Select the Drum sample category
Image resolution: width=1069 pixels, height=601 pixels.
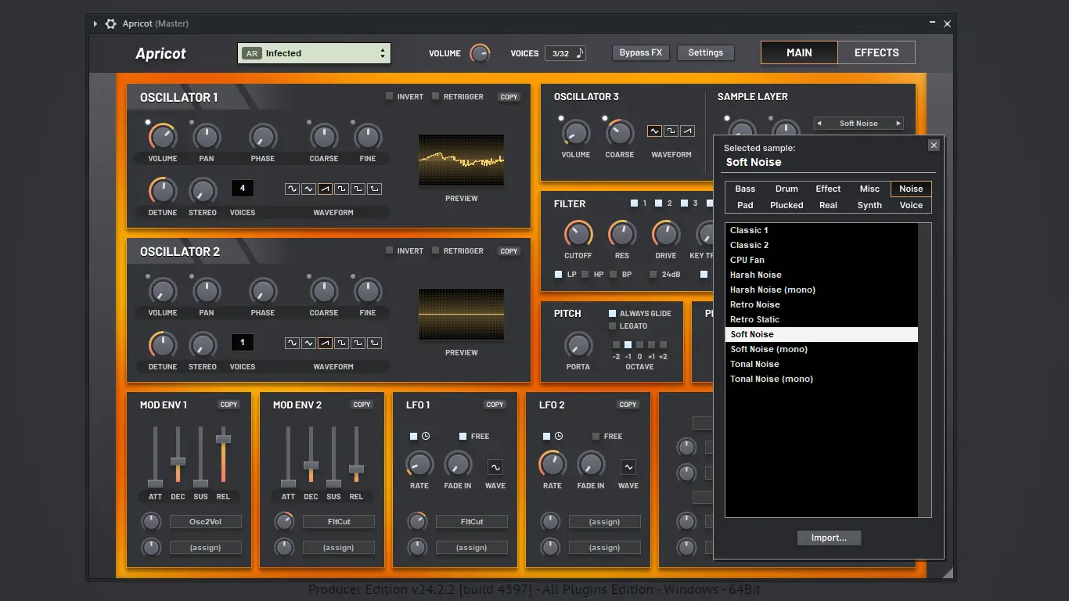[786, 189]
